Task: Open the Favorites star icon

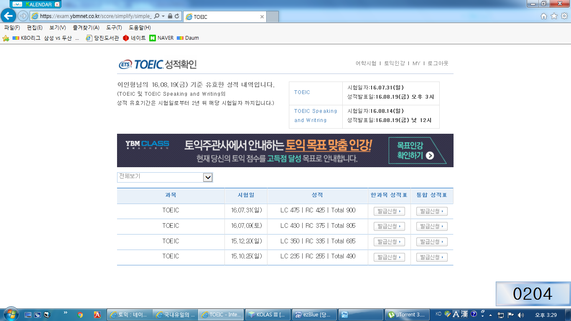Action: [x=554, y=16]
